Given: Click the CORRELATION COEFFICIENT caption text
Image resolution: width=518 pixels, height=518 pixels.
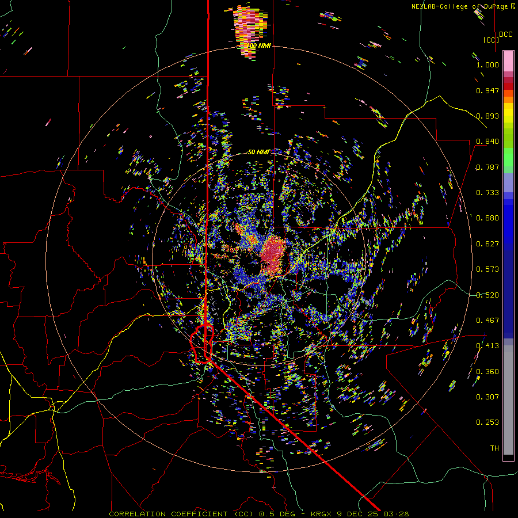Looking at the screenshot, I should point(168,514).
